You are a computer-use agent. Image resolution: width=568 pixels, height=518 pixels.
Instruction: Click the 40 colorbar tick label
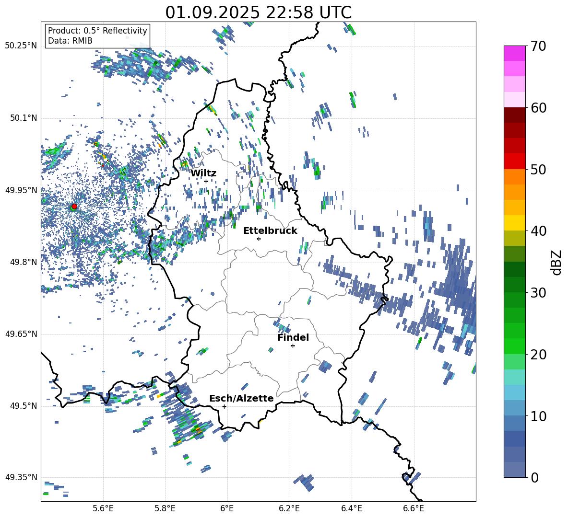click(x=538, y=231)
